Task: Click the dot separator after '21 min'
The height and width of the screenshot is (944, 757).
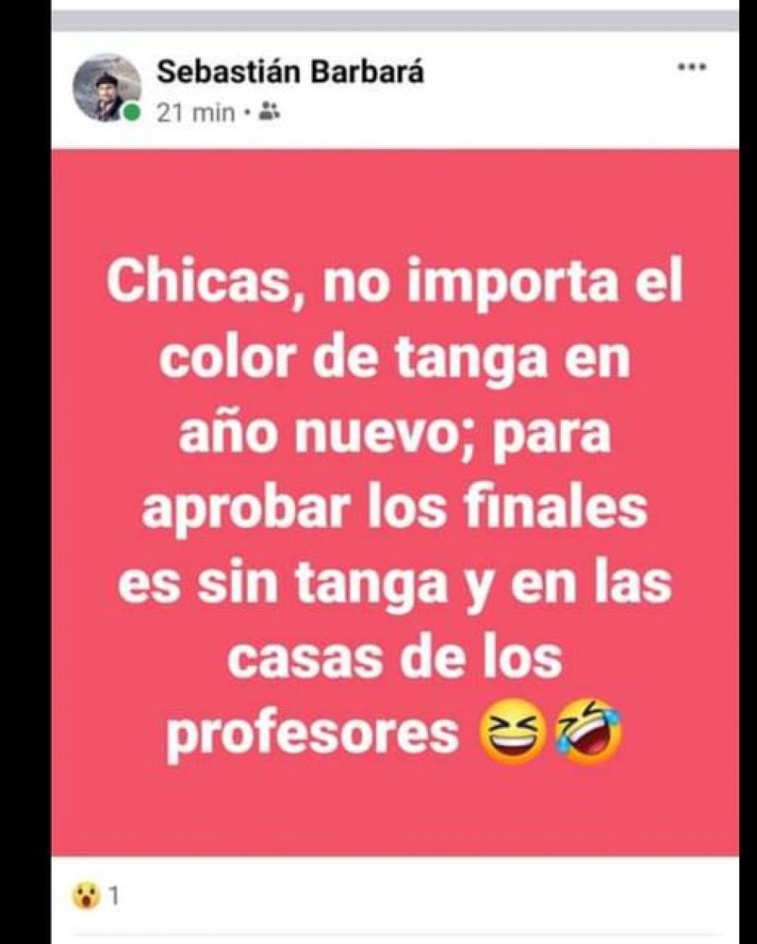Action: 246,114
